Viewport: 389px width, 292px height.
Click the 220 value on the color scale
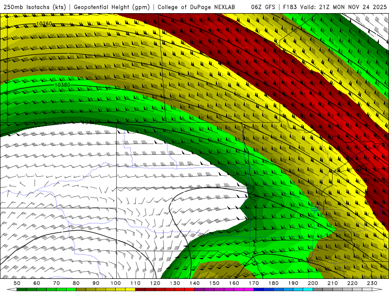[352, 283]
